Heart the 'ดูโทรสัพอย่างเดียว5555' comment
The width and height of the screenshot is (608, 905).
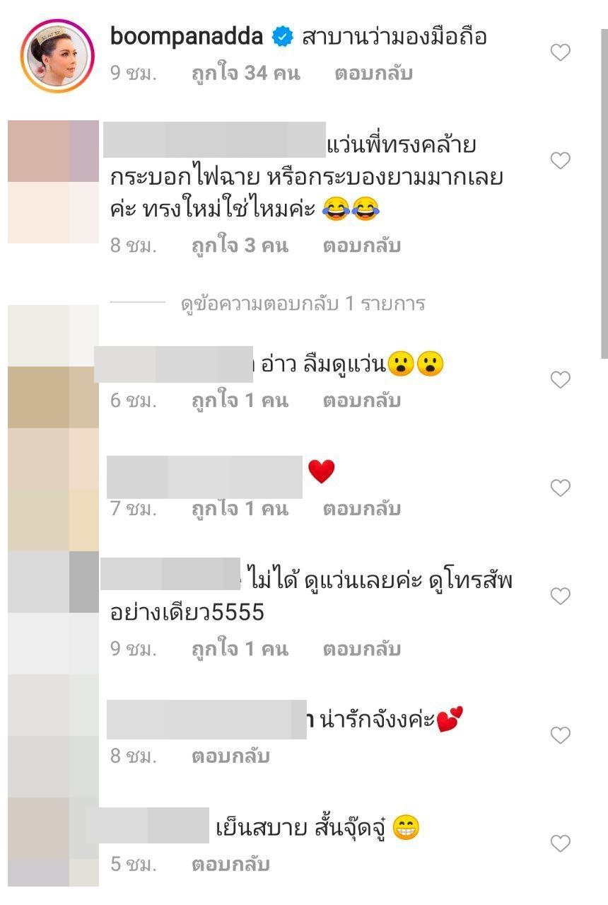coord(560,596)
